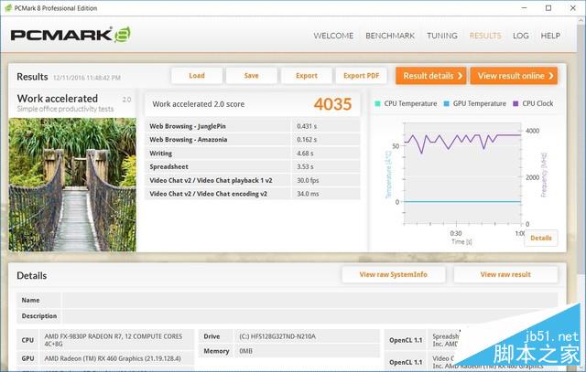Click the Description input field
This screenshot has height=372, width=586.
309,316
